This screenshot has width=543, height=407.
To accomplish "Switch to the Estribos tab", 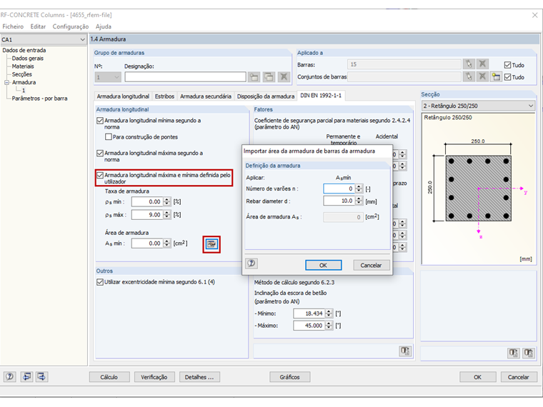I will click(164, 96).
